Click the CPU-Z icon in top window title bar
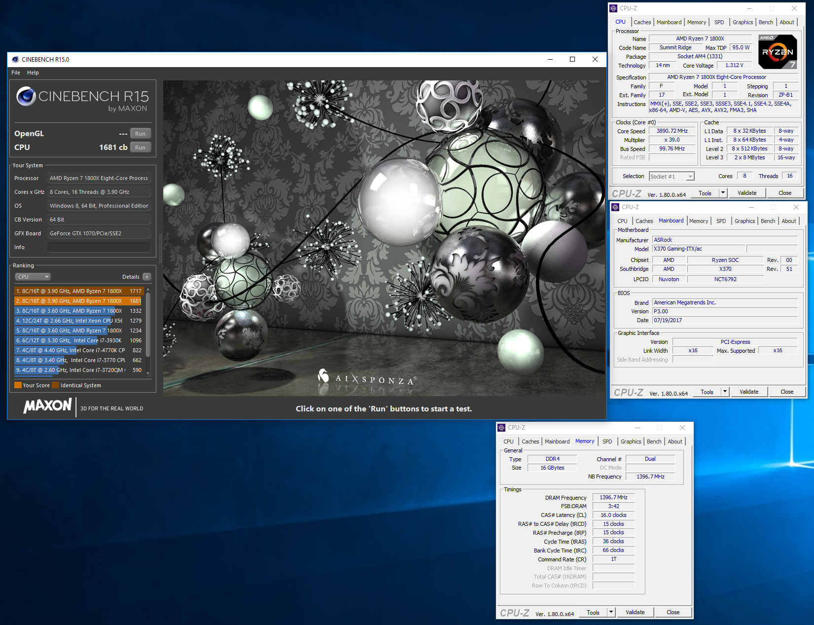 pos(613,8)
